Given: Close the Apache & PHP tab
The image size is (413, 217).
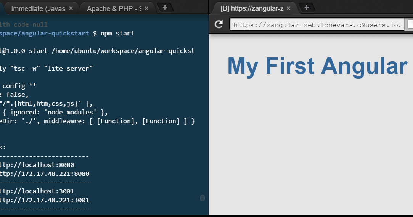Looking at the screenshot, I should point(146,8).
